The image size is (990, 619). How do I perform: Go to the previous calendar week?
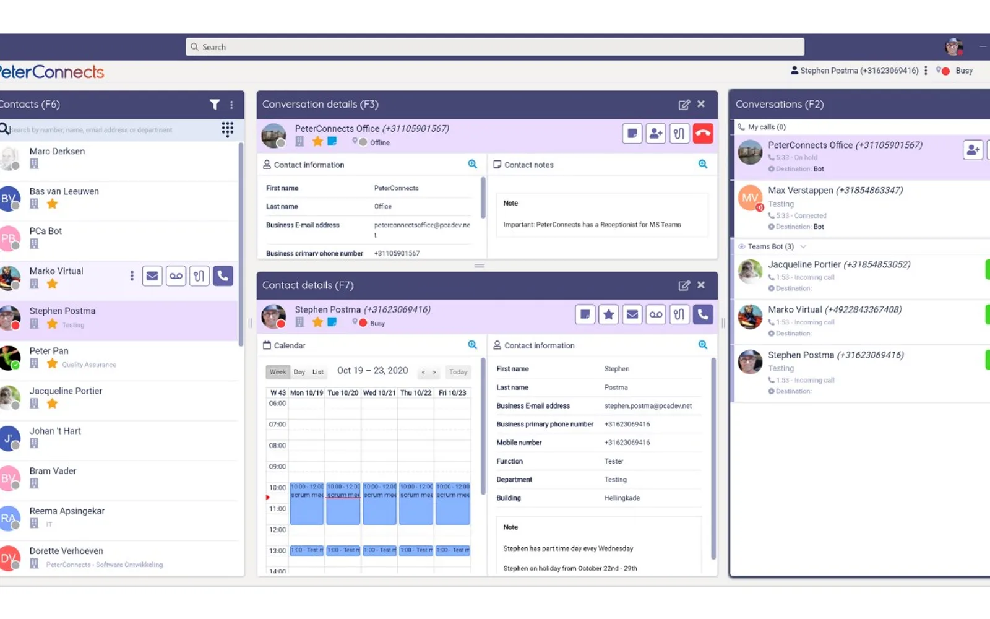point(423,372)
